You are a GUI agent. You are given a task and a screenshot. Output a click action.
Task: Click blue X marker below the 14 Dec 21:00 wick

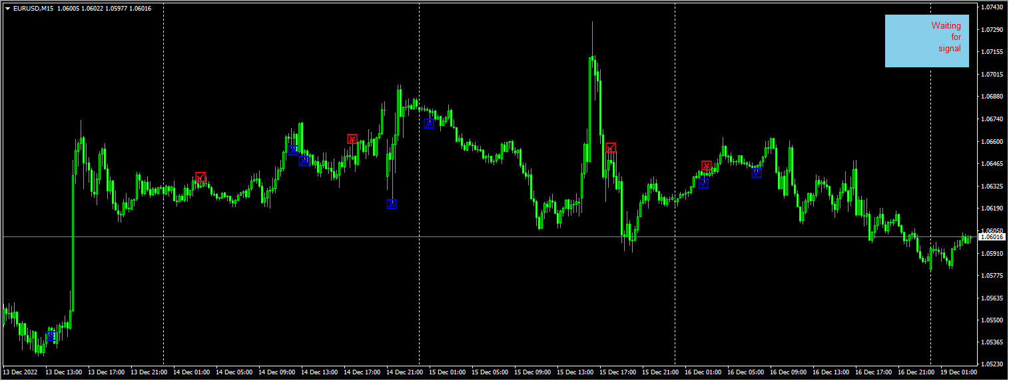(392, 204)
